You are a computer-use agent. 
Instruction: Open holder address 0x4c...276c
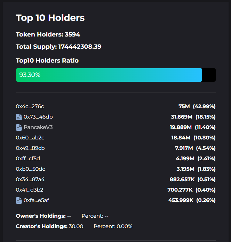[30, 106]
